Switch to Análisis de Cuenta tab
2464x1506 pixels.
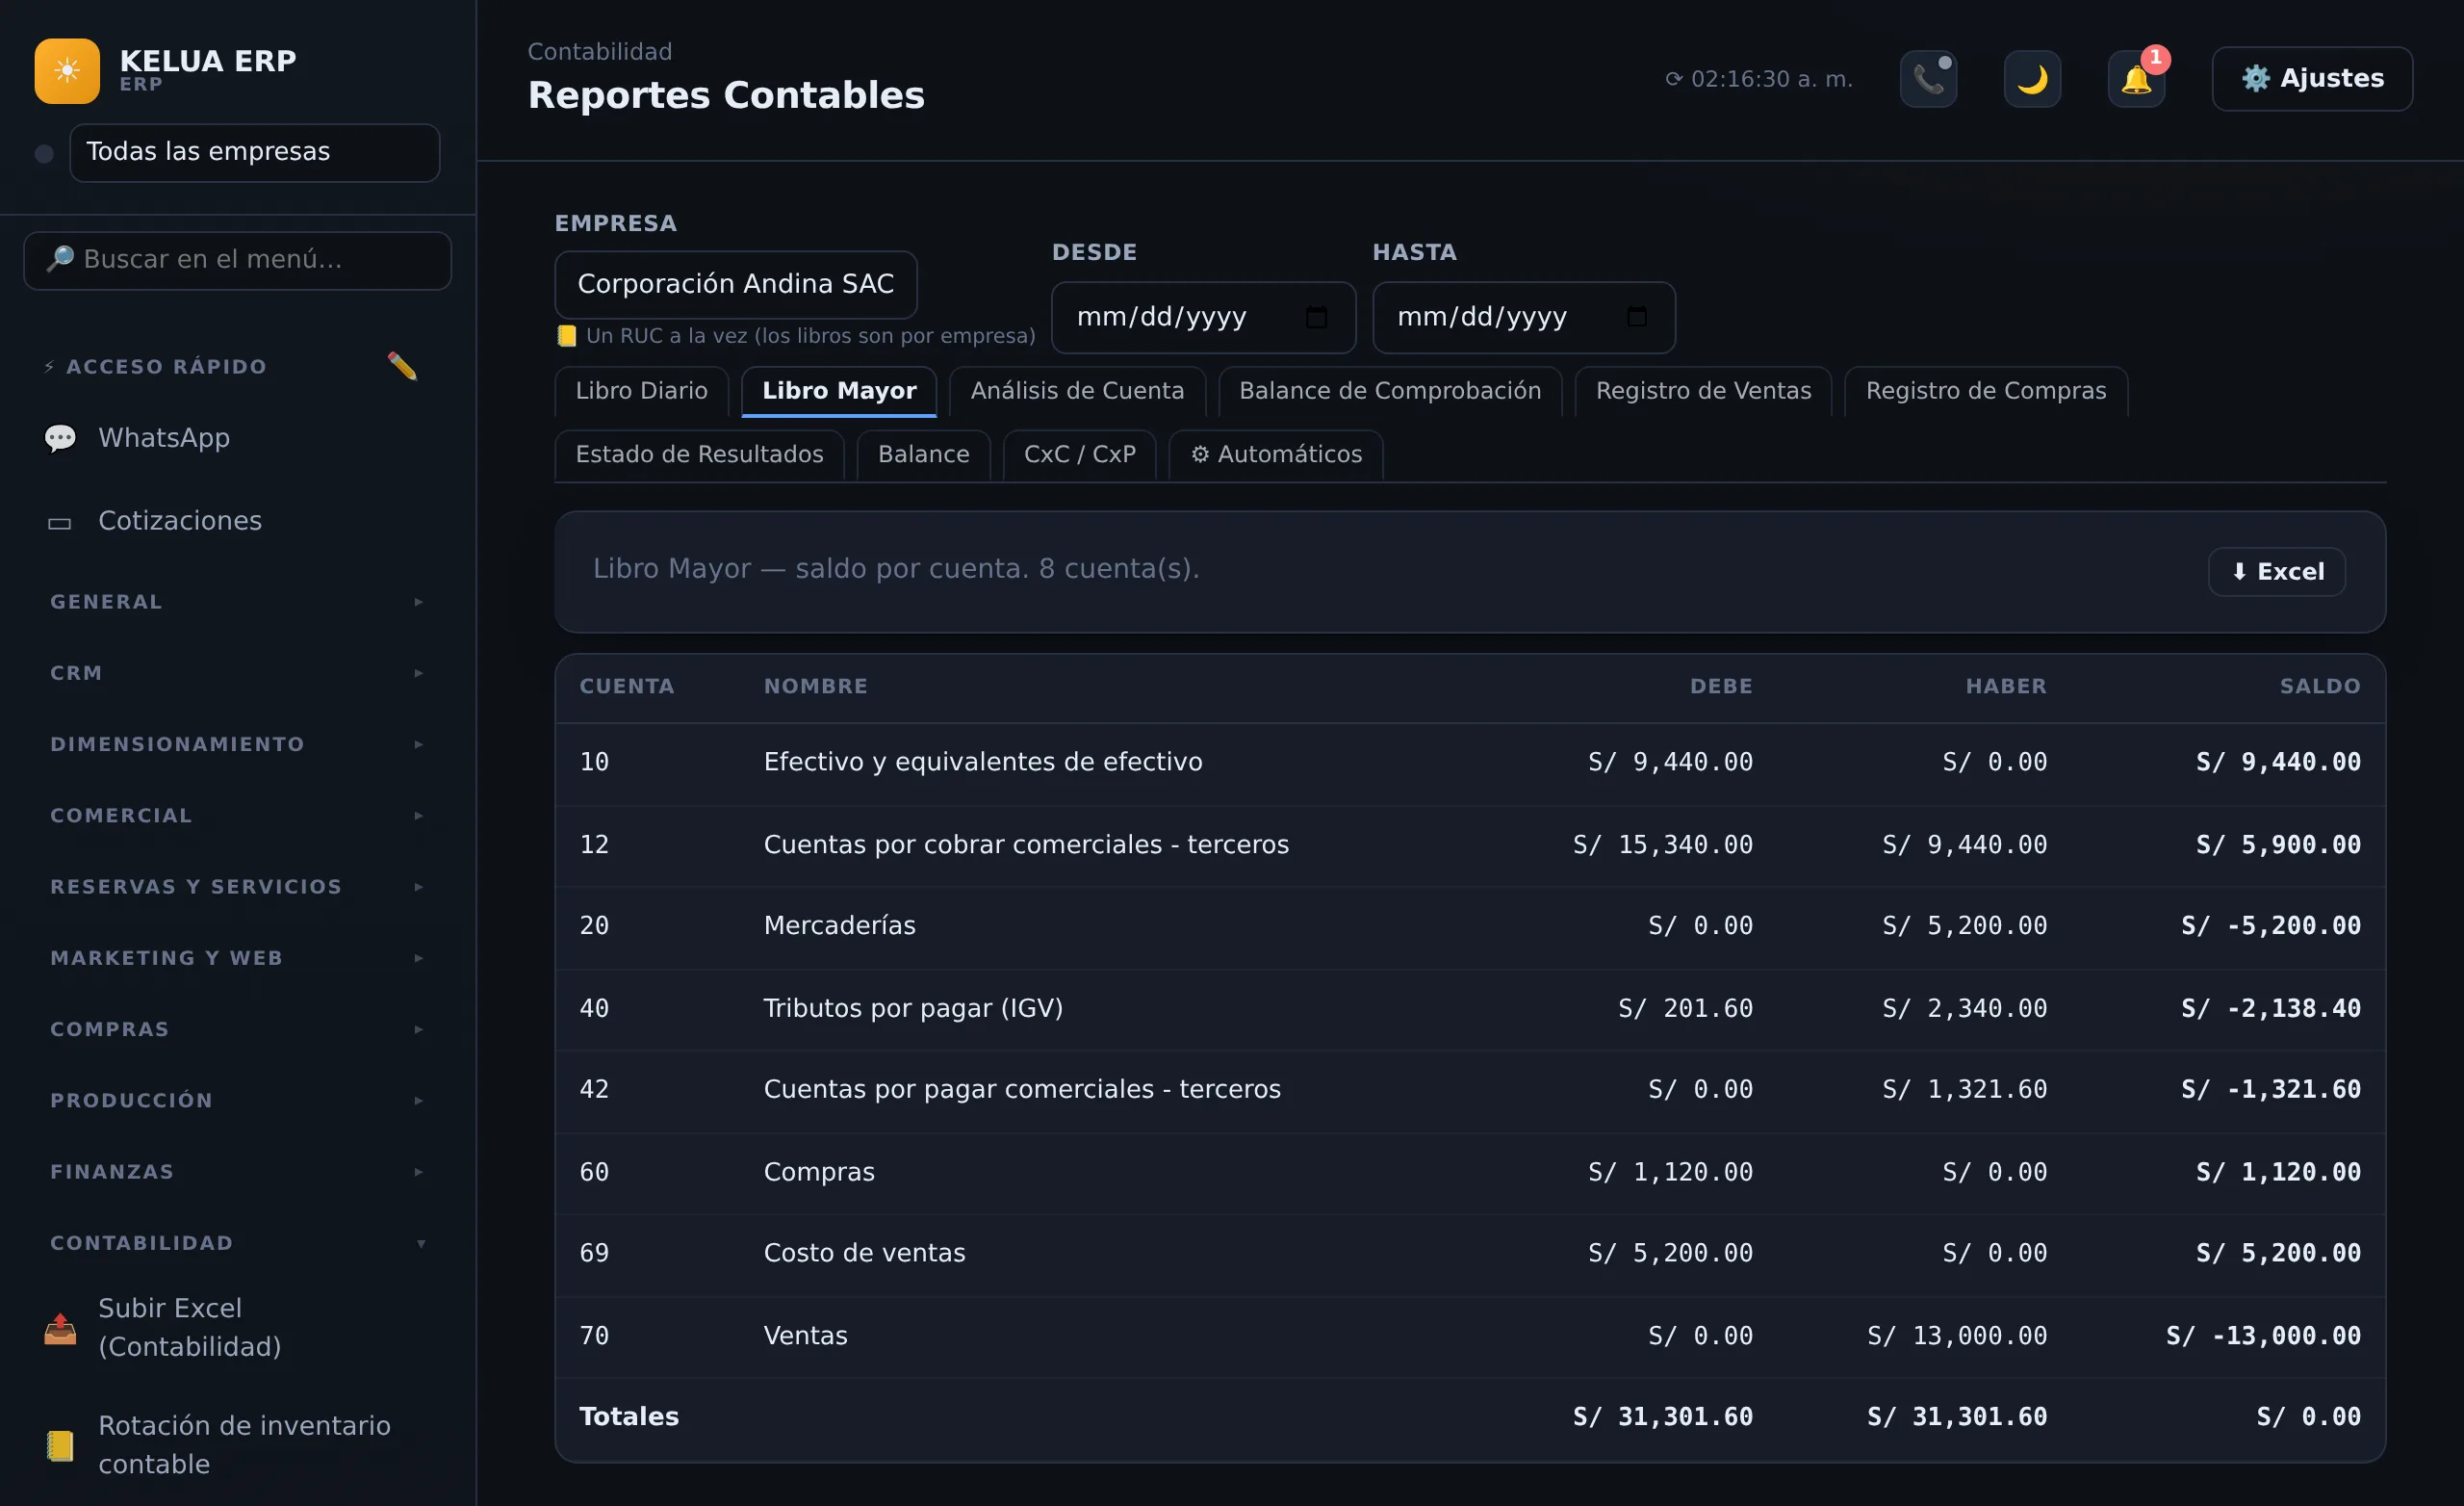1077,391
